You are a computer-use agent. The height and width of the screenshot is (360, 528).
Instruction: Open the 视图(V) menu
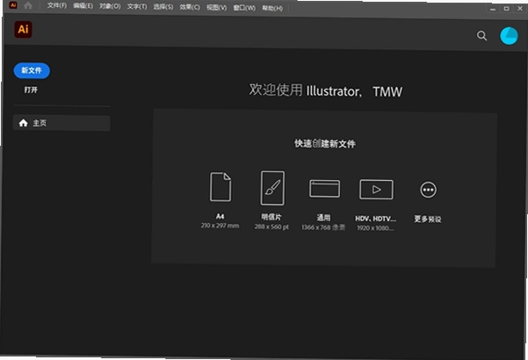[216, 7]
